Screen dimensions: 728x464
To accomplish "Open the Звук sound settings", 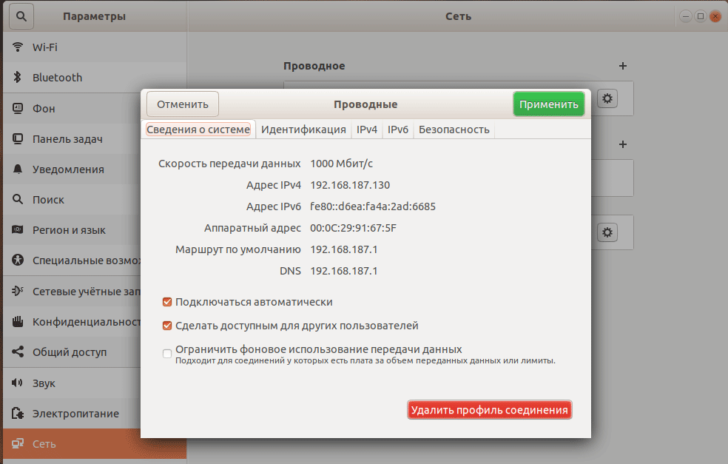I will tap(72, 383).
